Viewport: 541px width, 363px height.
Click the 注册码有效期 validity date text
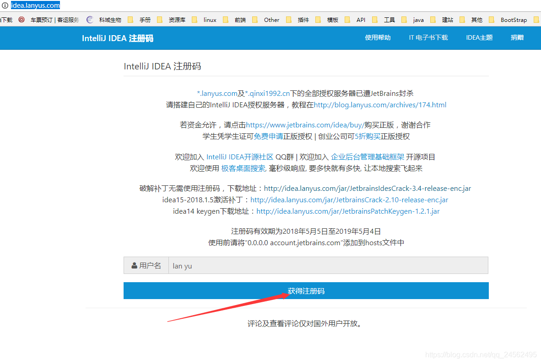tap(306, 231)
